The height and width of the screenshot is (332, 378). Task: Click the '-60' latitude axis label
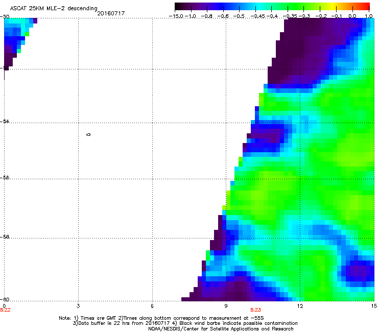5,299
